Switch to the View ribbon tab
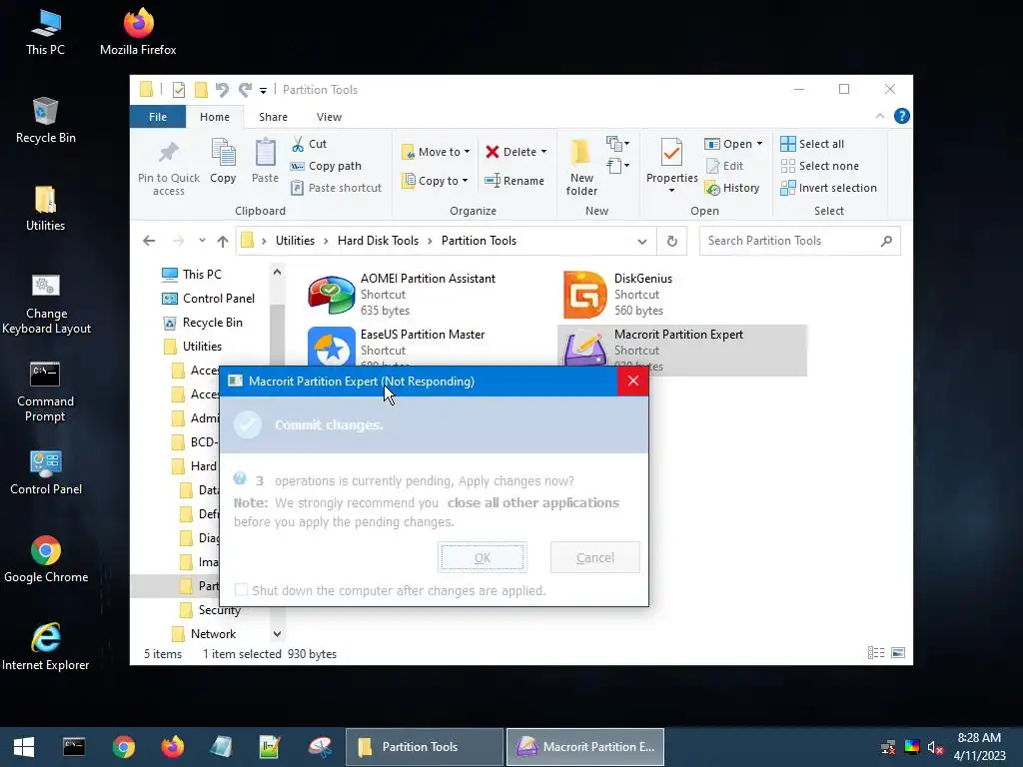This screenshot has height=767, width=1023. point(329,117)
